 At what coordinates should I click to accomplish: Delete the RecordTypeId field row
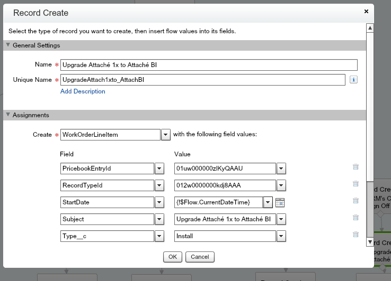click(x=356, y=184)
